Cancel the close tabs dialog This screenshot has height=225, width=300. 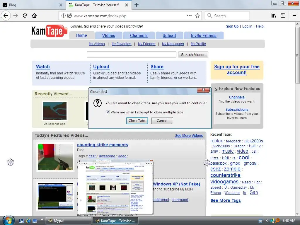(162, 121)
